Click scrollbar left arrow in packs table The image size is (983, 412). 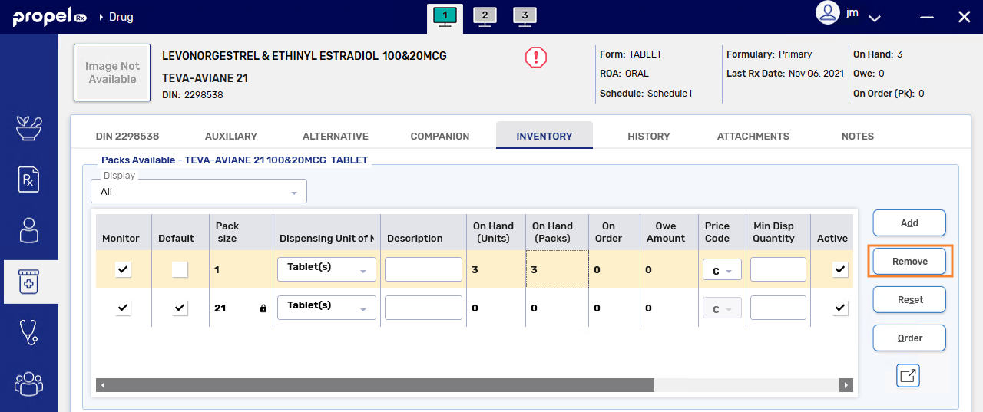coord(102,385)
